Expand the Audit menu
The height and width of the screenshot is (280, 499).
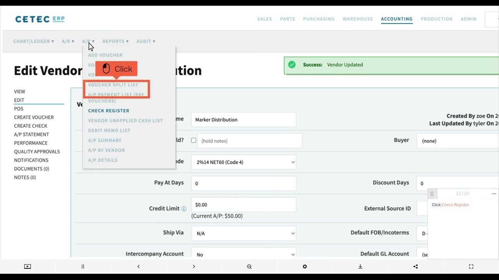(x=146, y=41)
